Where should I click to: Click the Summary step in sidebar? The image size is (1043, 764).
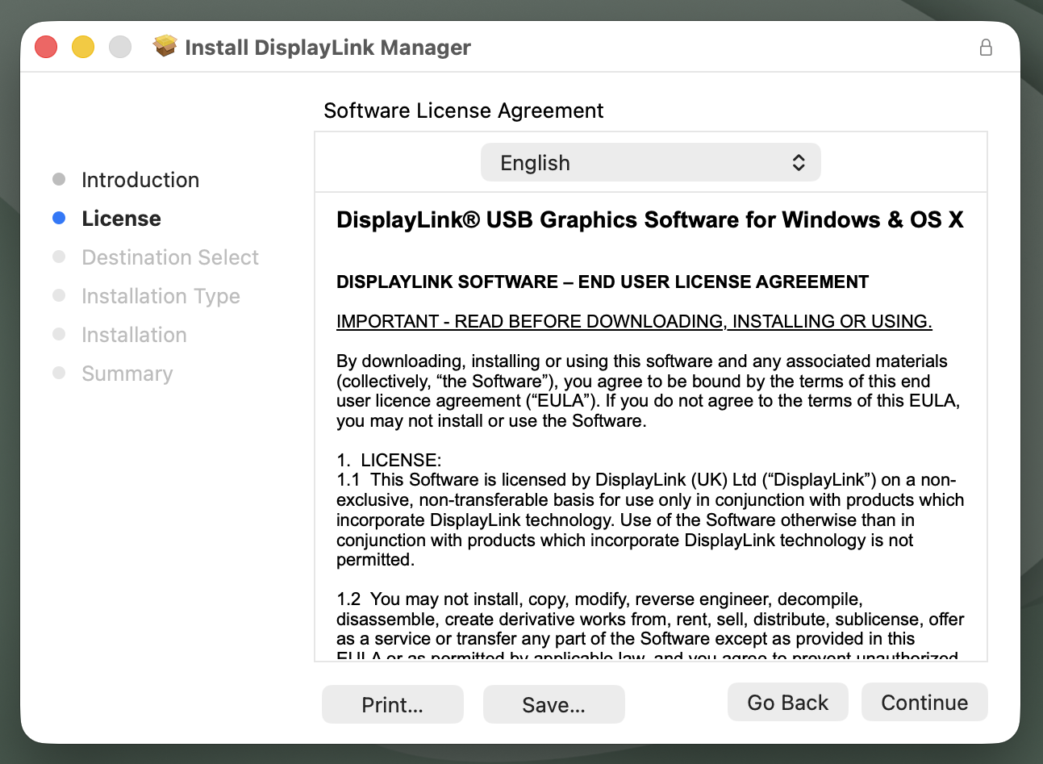coord(127,373)
